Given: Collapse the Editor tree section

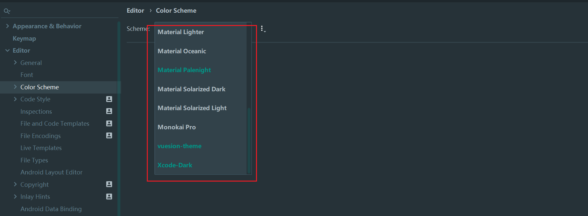Looking at the screenshot, I should coord(7,50).
